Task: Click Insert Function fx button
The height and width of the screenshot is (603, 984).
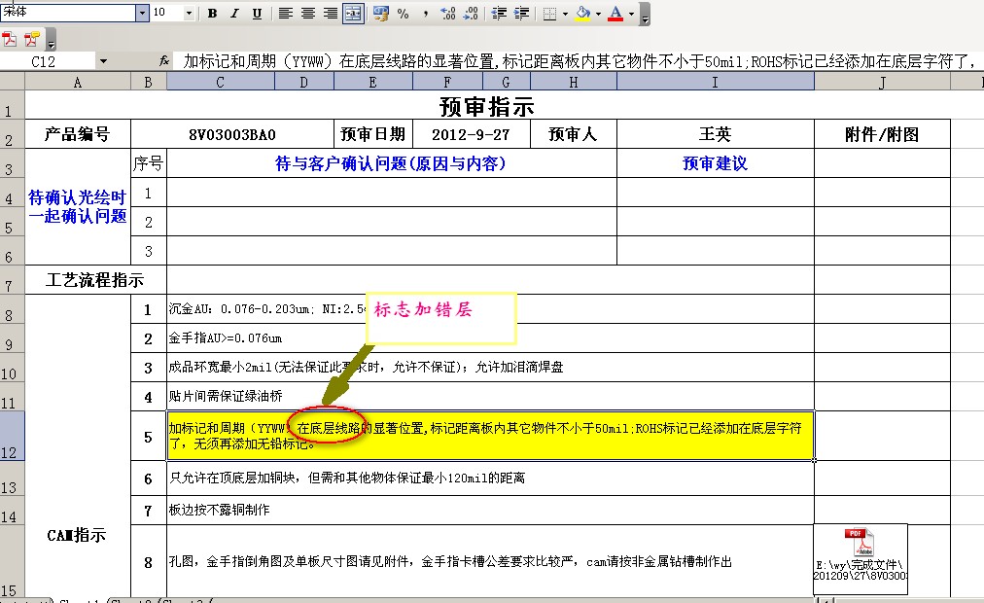Action: [x=163, y=61]
